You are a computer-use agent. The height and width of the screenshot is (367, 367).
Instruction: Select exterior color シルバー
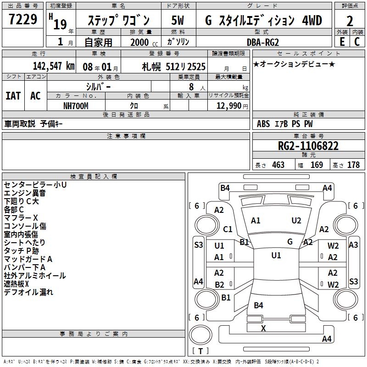pos(98,87)
